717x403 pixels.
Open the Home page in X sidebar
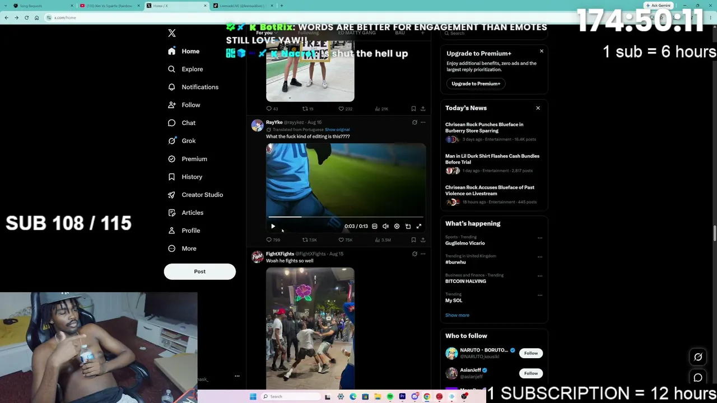coord(184,51)
